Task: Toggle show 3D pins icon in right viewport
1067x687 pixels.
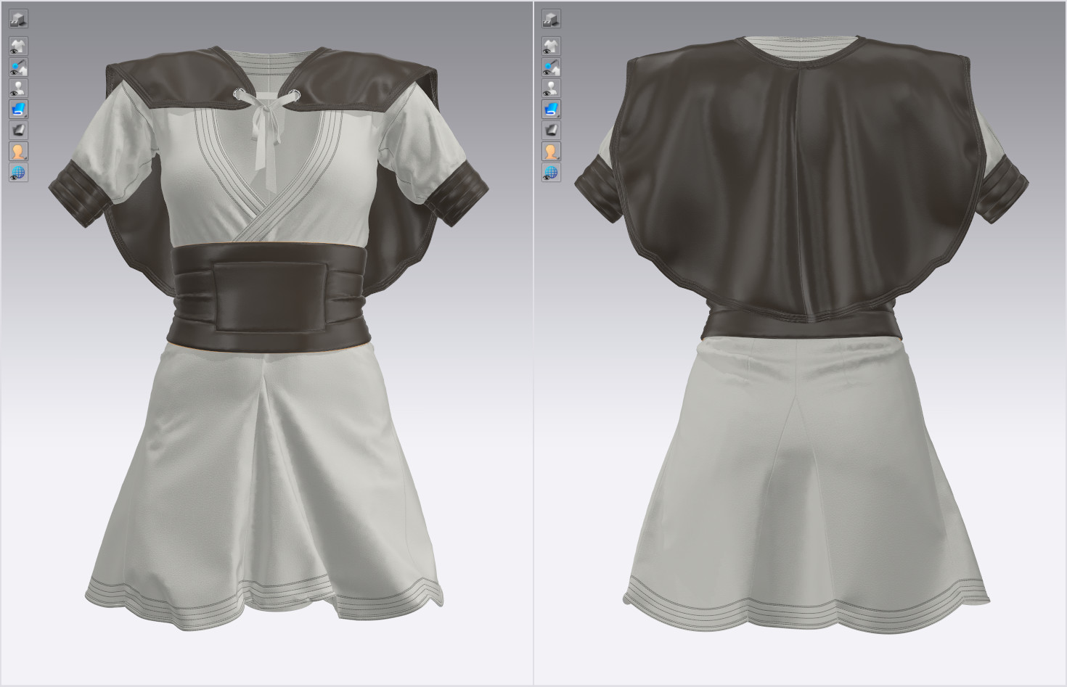Action: [552, 67]
